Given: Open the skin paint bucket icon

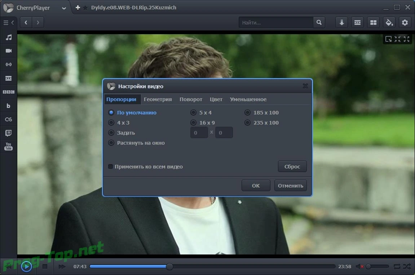Looking at the screenshot, I should point(389,22).
